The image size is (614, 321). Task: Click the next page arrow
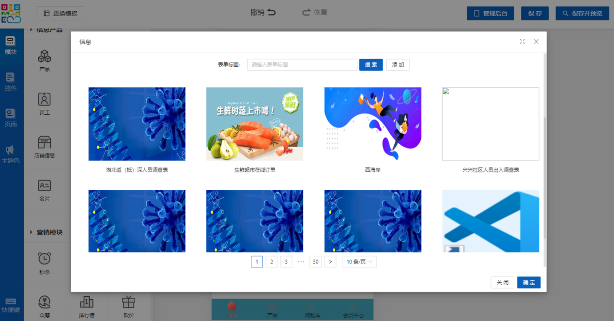330,262
